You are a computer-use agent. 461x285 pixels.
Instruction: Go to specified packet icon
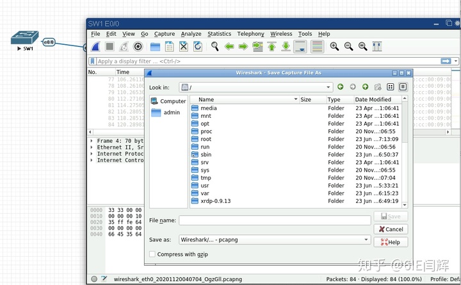click(257, 47)
